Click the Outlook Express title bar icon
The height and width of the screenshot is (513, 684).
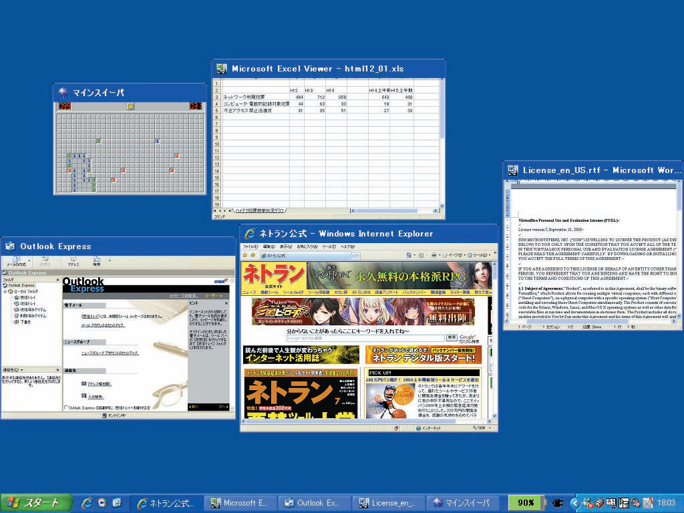9,246
